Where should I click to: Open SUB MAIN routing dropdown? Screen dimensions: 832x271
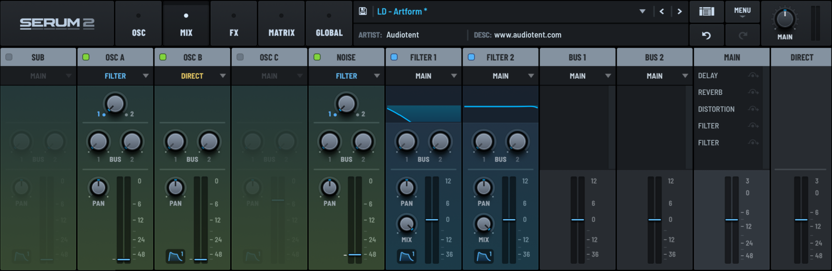click(x=38, y=76)
